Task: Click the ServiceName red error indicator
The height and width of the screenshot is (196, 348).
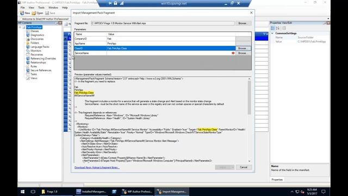Action: pyautogui.click(x=233, y=53)
